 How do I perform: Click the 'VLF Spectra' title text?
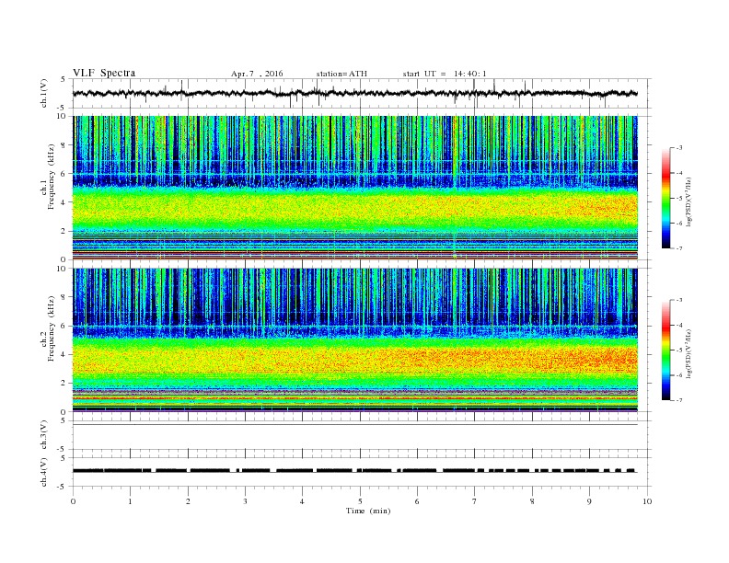click(x=104, y=73)
